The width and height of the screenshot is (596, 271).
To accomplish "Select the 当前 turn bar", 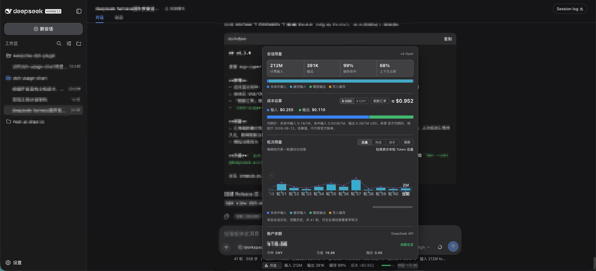I will coord(406,189).
